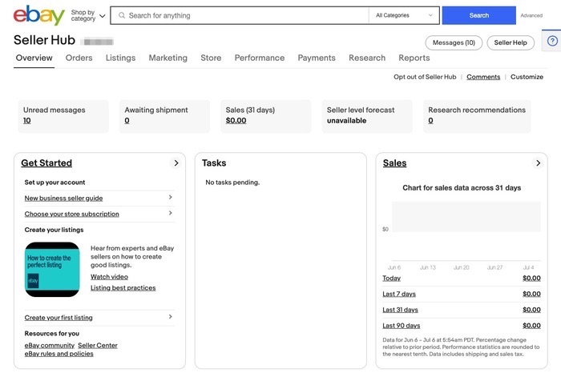
Task: Switch to the Orders tab
Action: (79, 58)
